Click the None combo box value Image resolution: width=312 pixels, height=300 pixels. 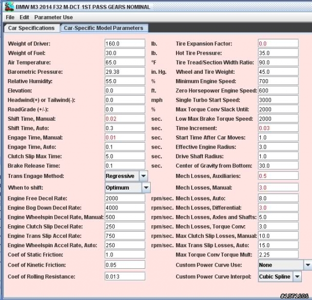click(281, 265)
